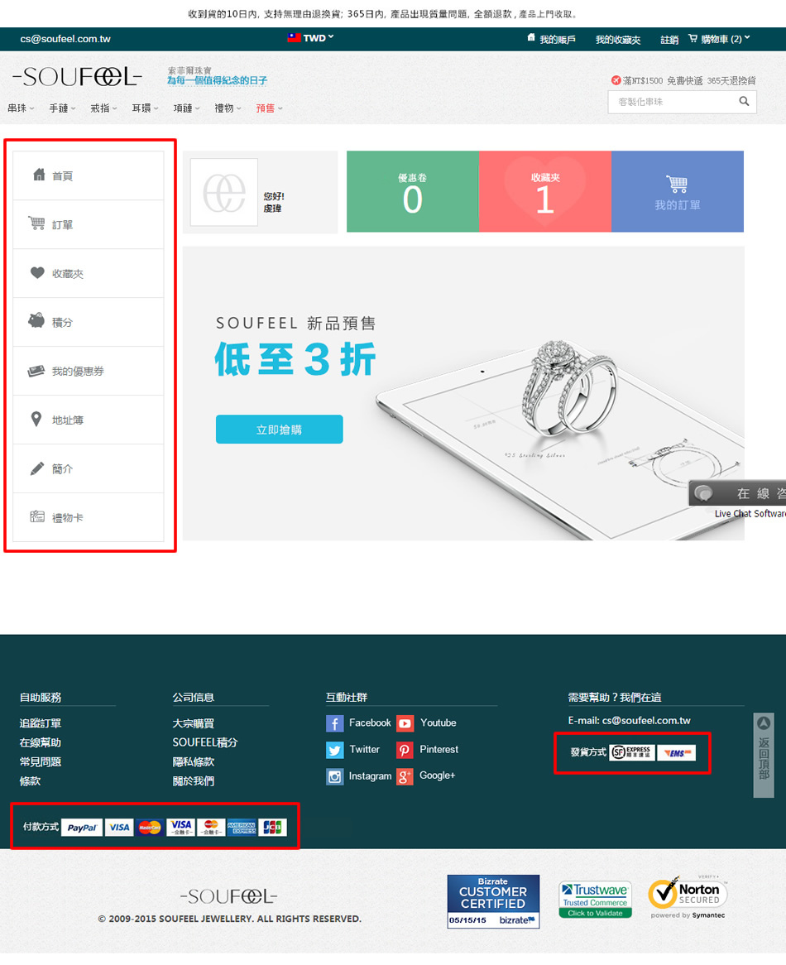Open 地址簿 in the account sidebar

tap(89, 420)
